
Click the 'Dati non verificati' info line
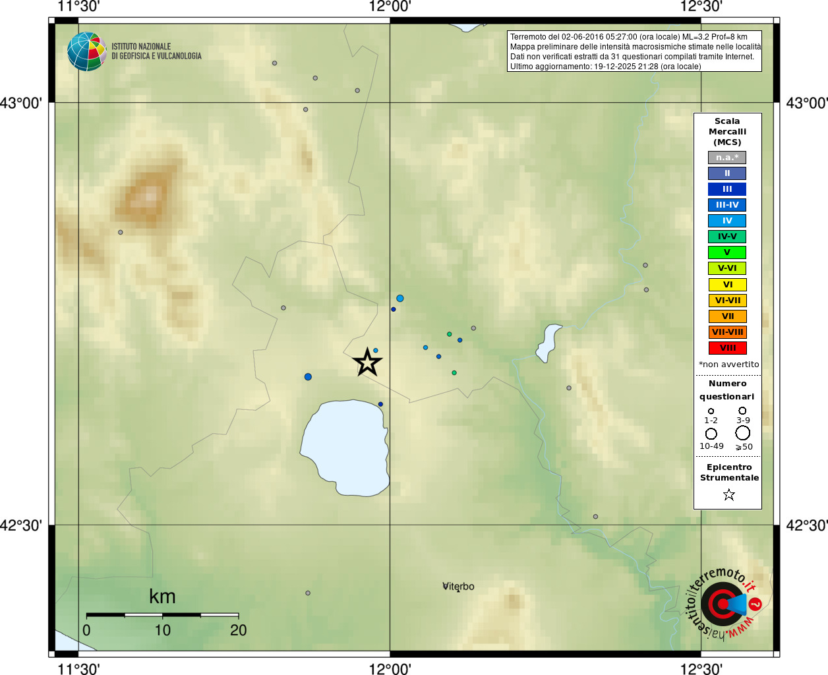632,57
